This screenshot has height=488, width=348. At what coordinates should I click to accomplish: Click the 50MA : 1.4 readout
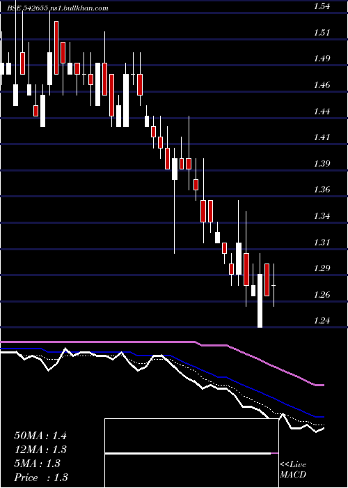pyautogui.click(x=40, y=436)
